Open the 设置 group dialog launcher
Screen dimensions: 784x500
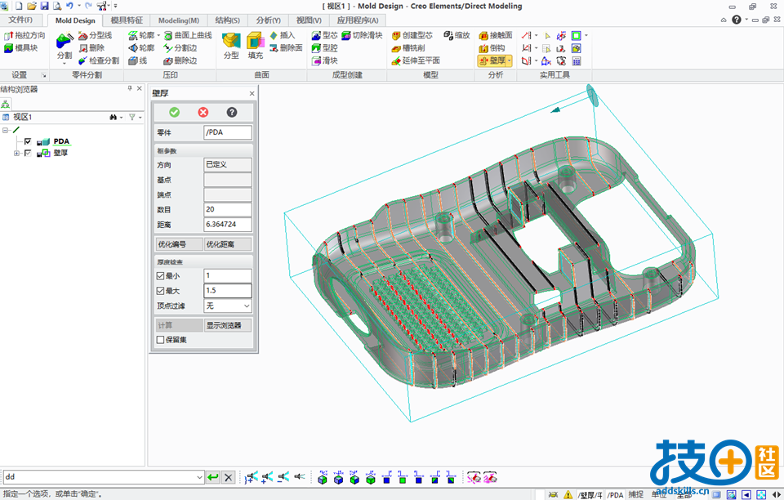(x=44, y=75)
